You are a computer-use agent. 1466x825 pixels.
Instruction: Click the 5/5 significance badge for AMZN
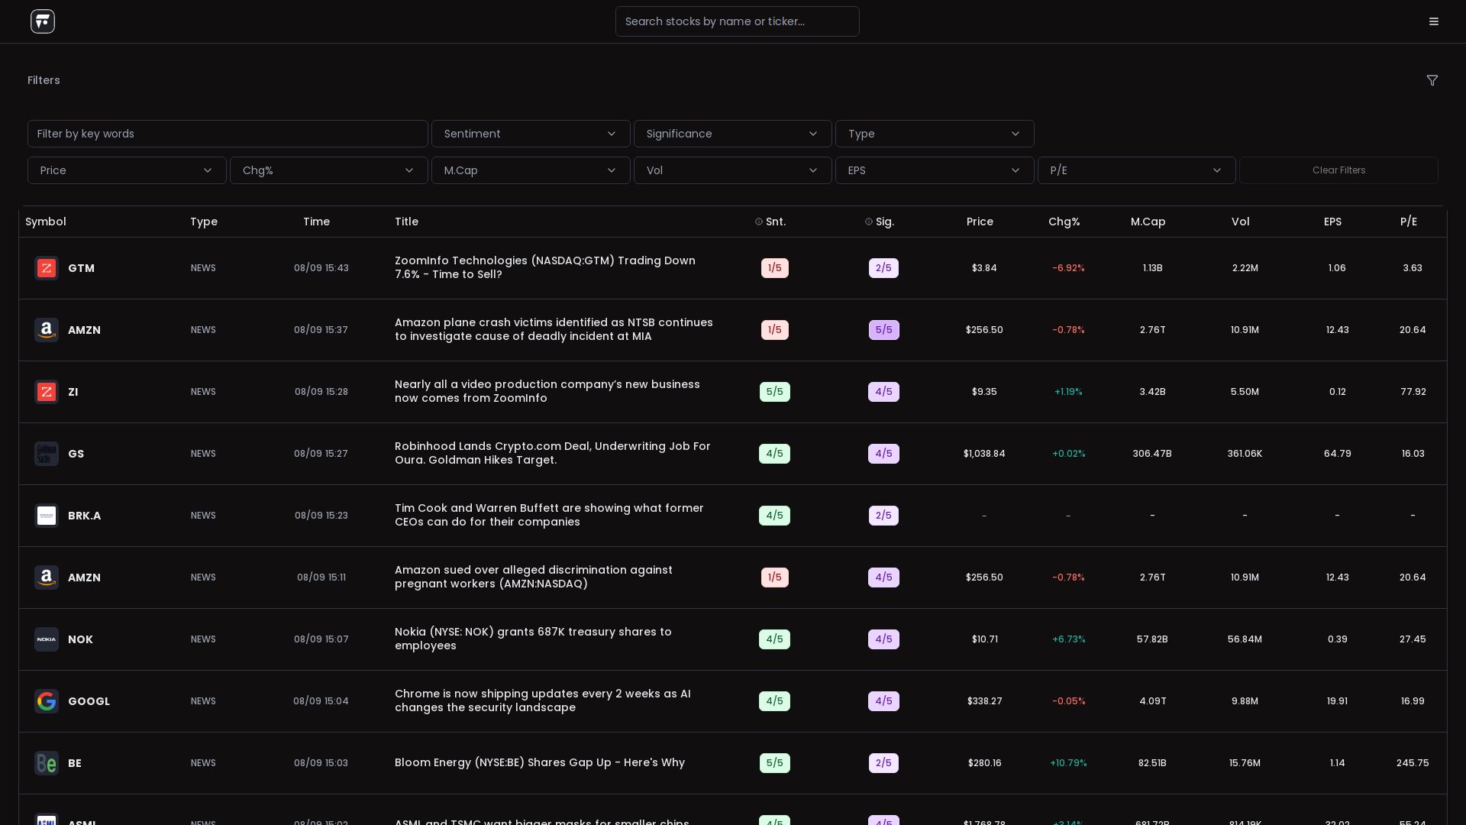tap(883, 330)
